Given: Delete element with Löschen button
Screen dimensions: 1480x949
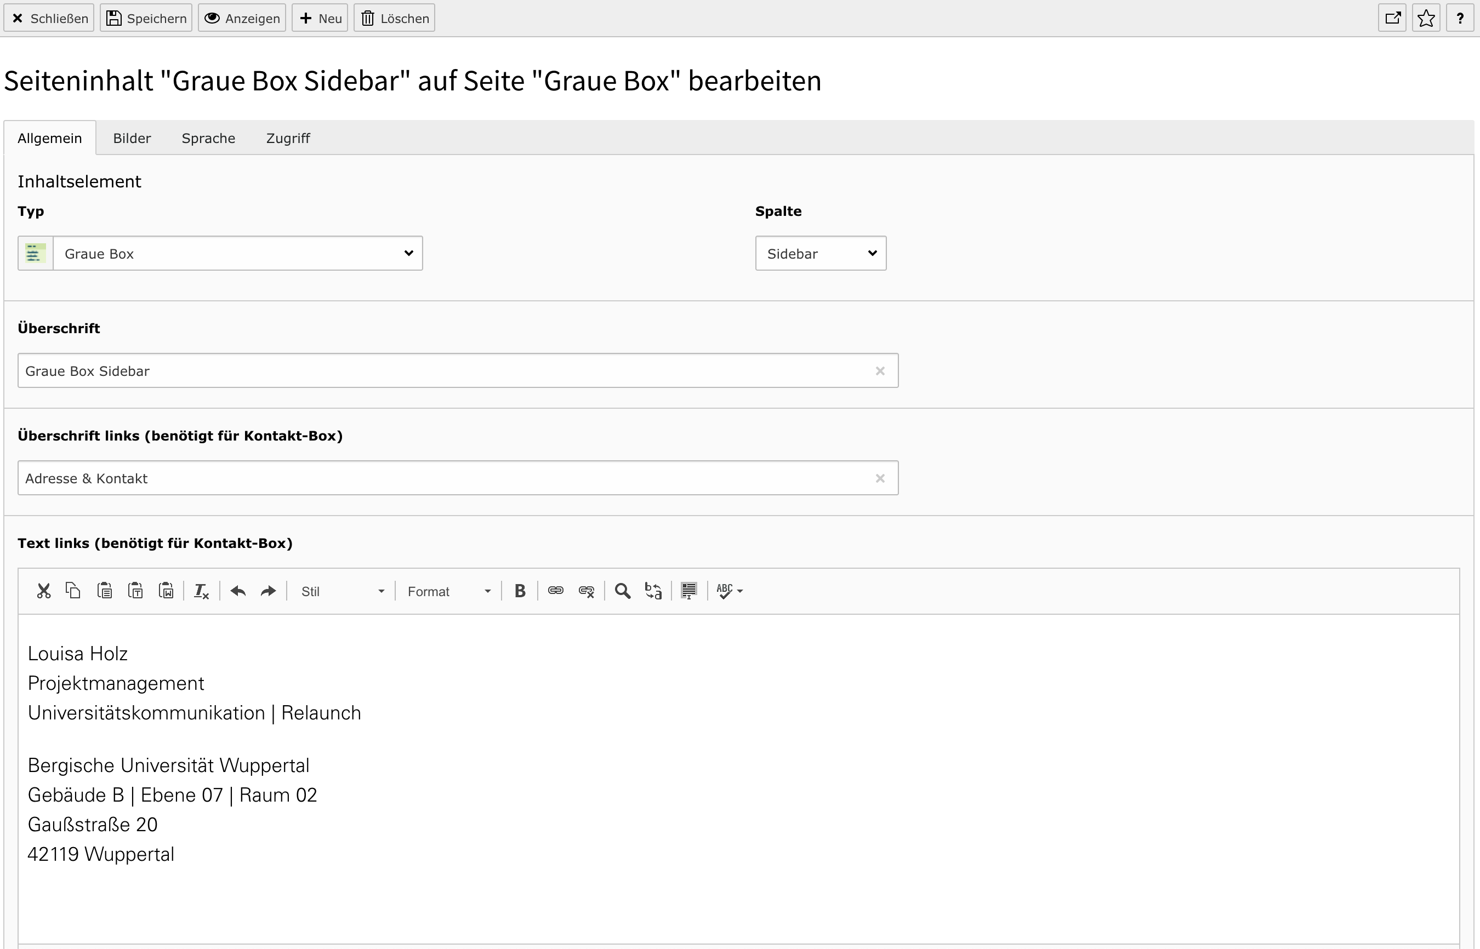Looking at the screenshot, I should click(395, 18).
